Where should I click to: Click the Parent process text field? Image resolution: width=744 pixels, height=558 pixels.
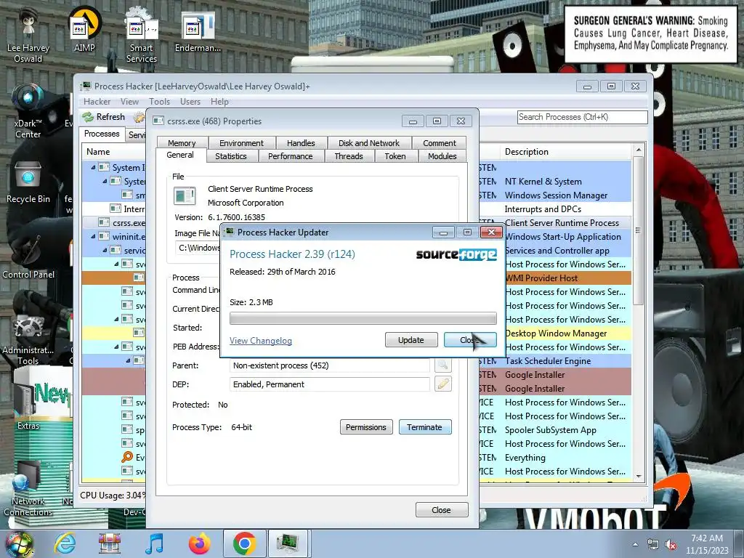pyautogui.click(x=330, y=365)
